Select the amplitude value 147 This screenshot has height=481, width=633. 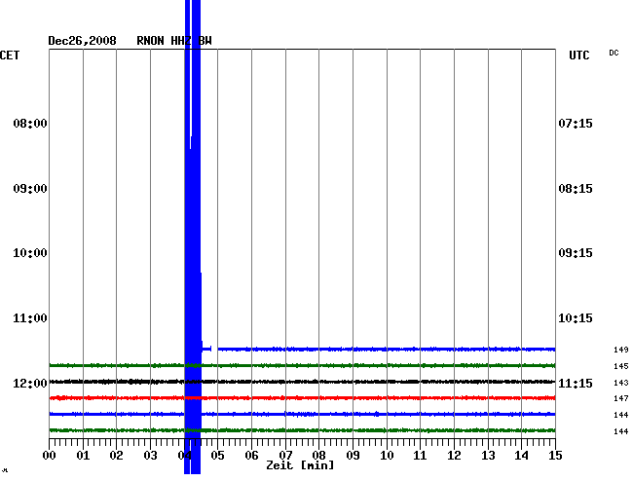click(x=621, y=398)
